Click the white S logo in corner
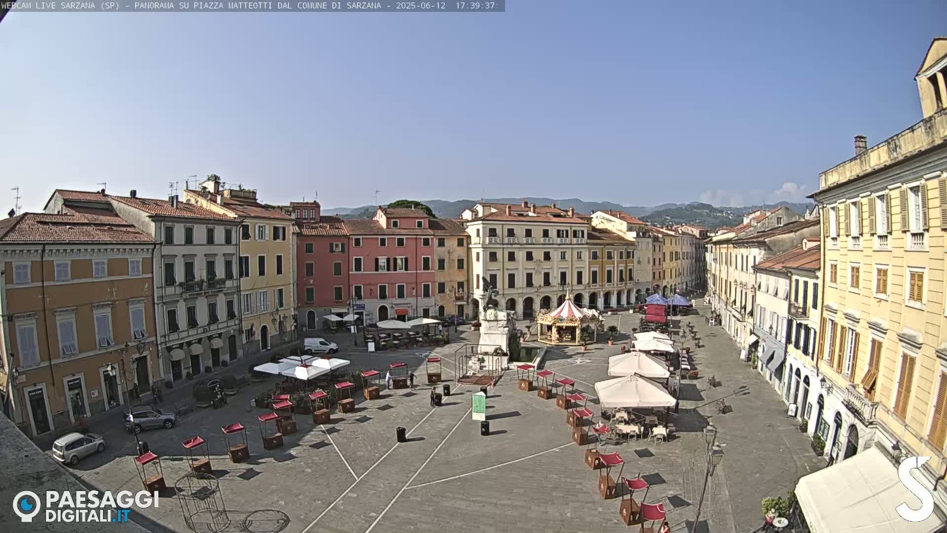 point(915,489)
